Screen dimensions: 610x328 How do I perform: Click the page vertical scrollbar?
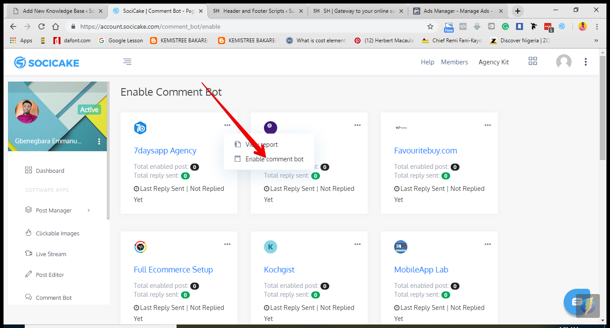[x=603, y=108]
